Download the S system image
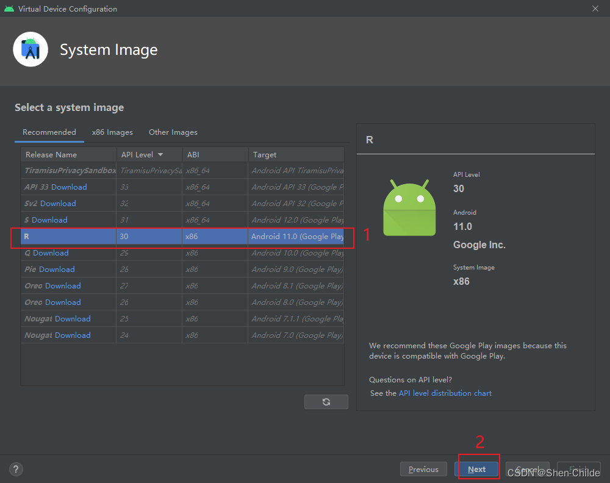 click(x=49, y=220)
